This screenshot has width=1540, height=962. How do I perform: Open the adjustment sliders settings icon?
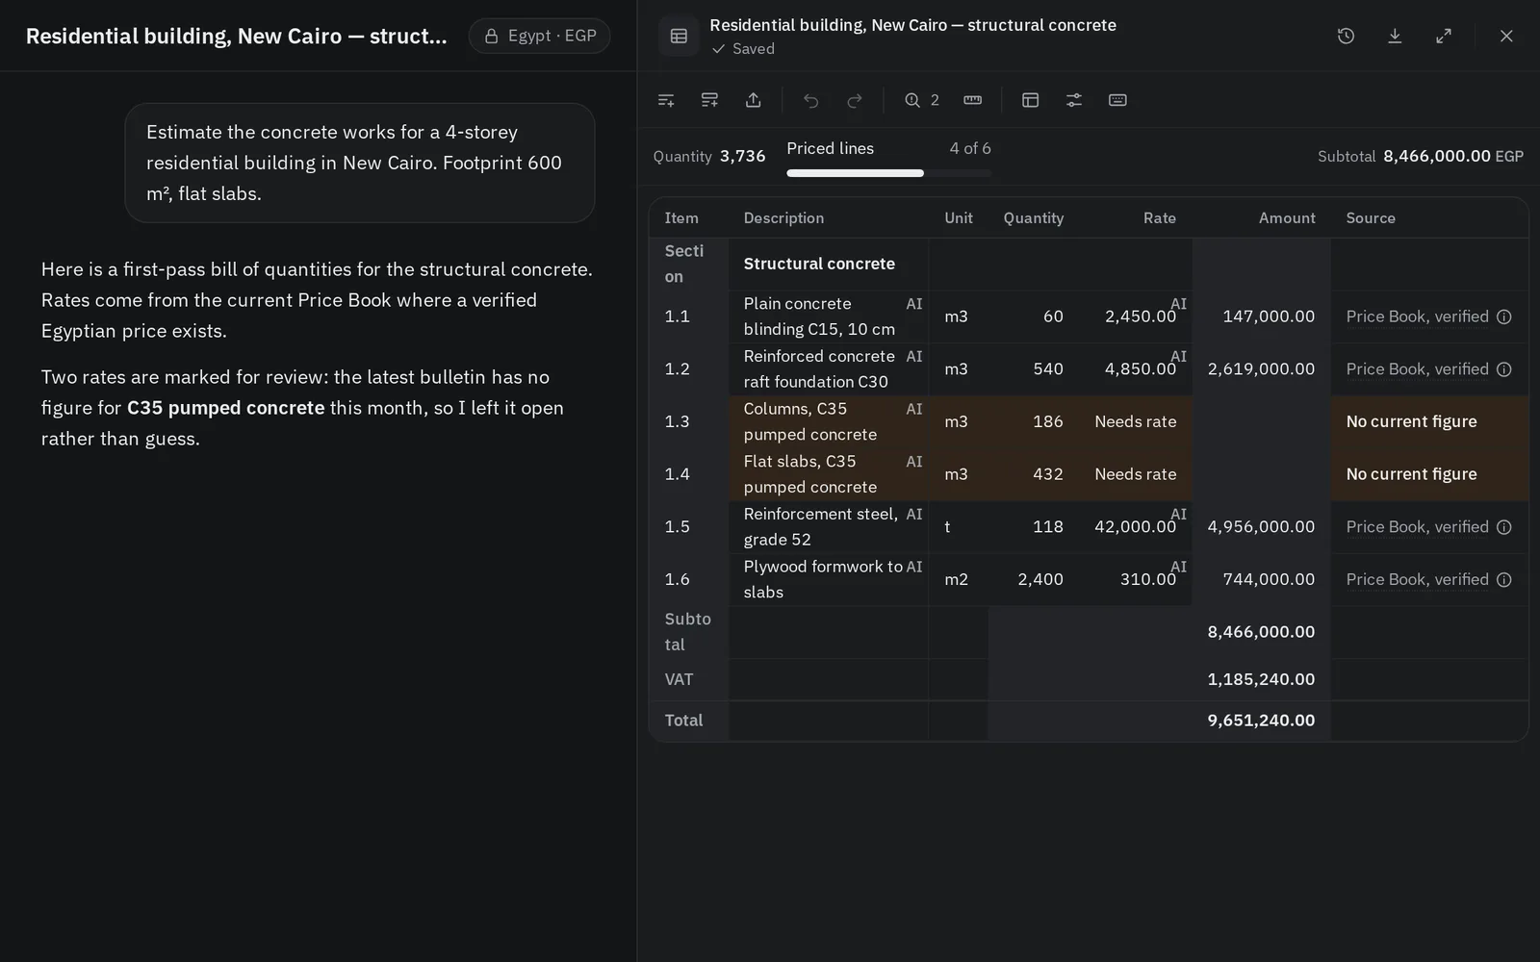coord(1074,100)
